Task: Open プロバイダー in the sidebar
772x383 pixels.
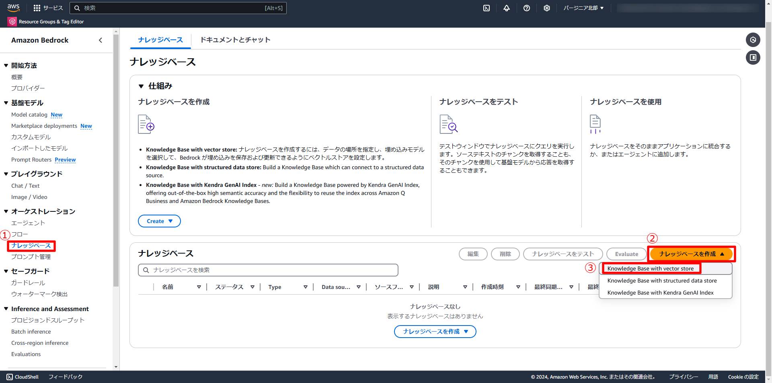Action: coord(28,88)
